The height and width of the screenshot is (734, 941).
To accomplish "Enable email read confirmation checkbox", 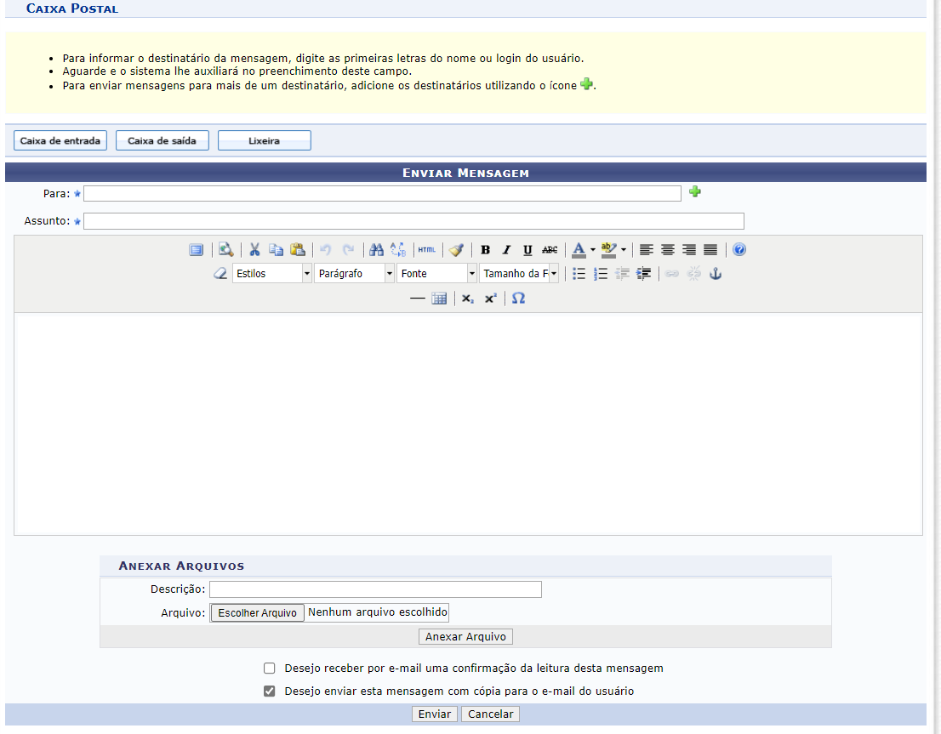I will coord(270,669).
